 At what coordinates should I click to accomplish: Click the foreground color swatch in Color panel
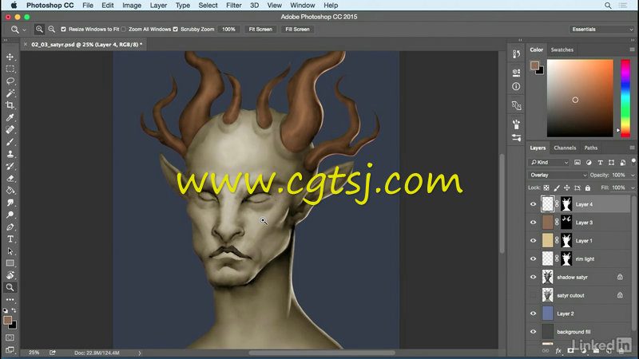pos(534,65)
